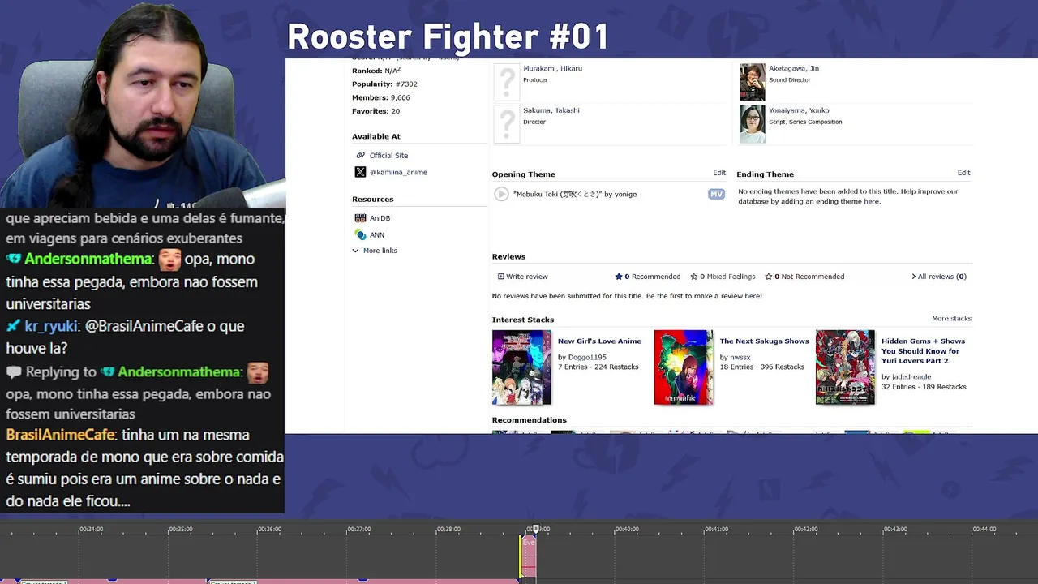
Task: Click the MV badge next to the opening theme
Action: tap(716, 194)
